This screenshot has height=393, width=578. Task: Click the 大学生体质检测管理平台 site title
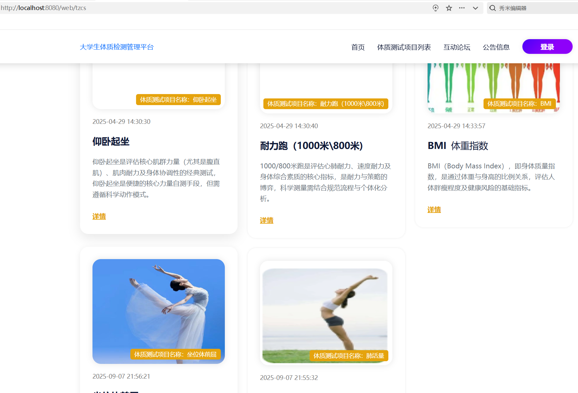coord(117,47)
